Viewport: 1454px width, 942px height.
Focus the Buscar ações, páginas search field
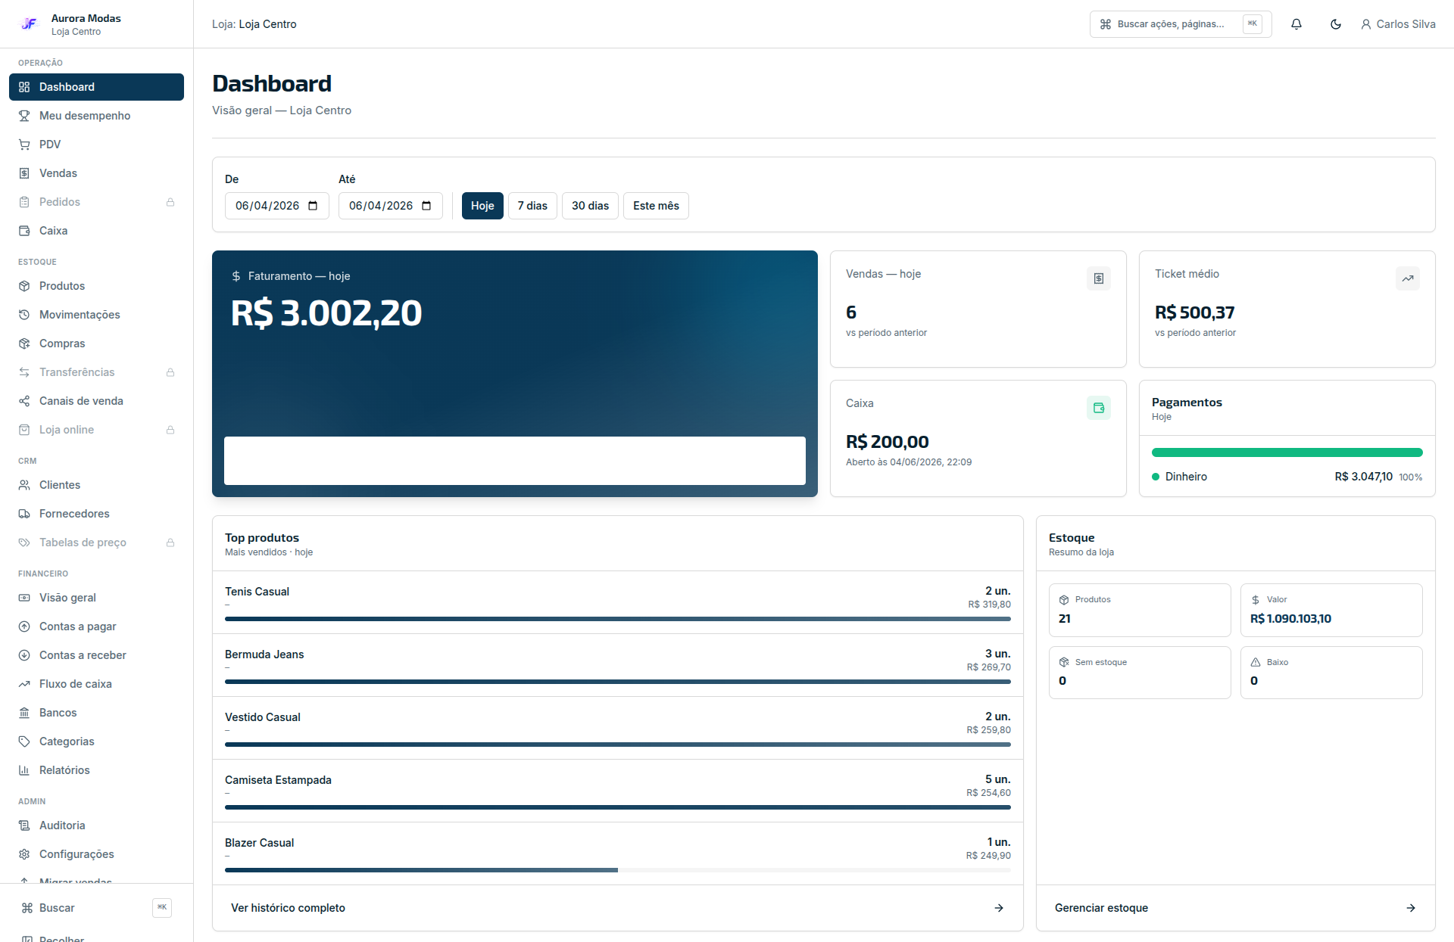(x=1181, y=24)
